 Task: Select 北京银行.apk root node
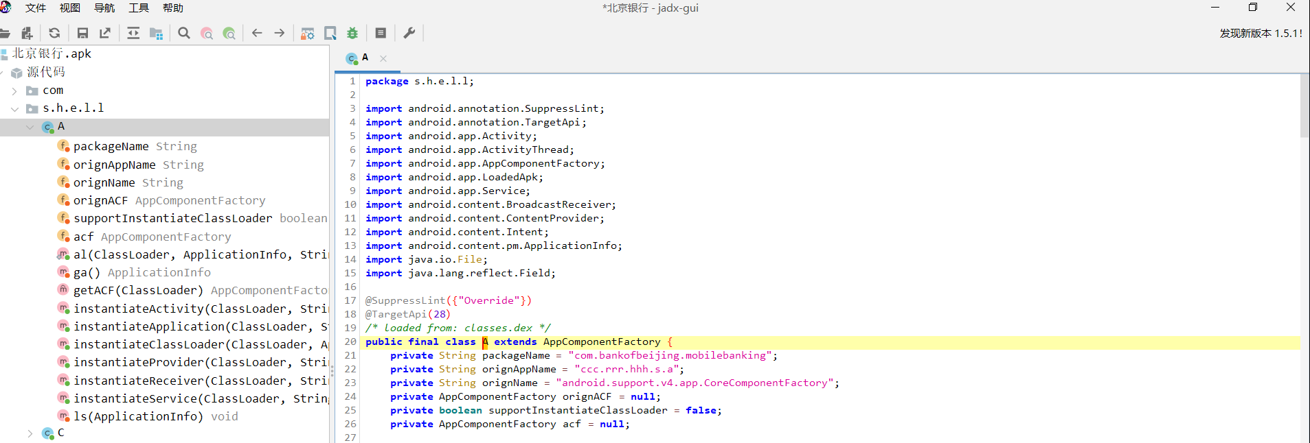point(52,53)
